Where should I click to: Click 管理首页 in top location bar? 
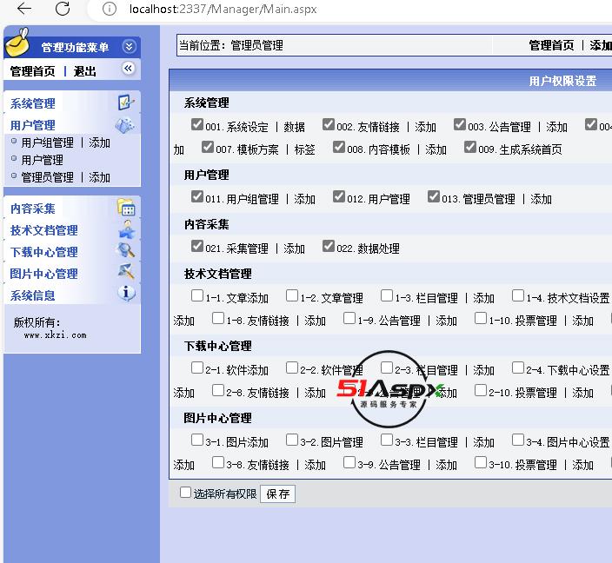tap(551, 46)
